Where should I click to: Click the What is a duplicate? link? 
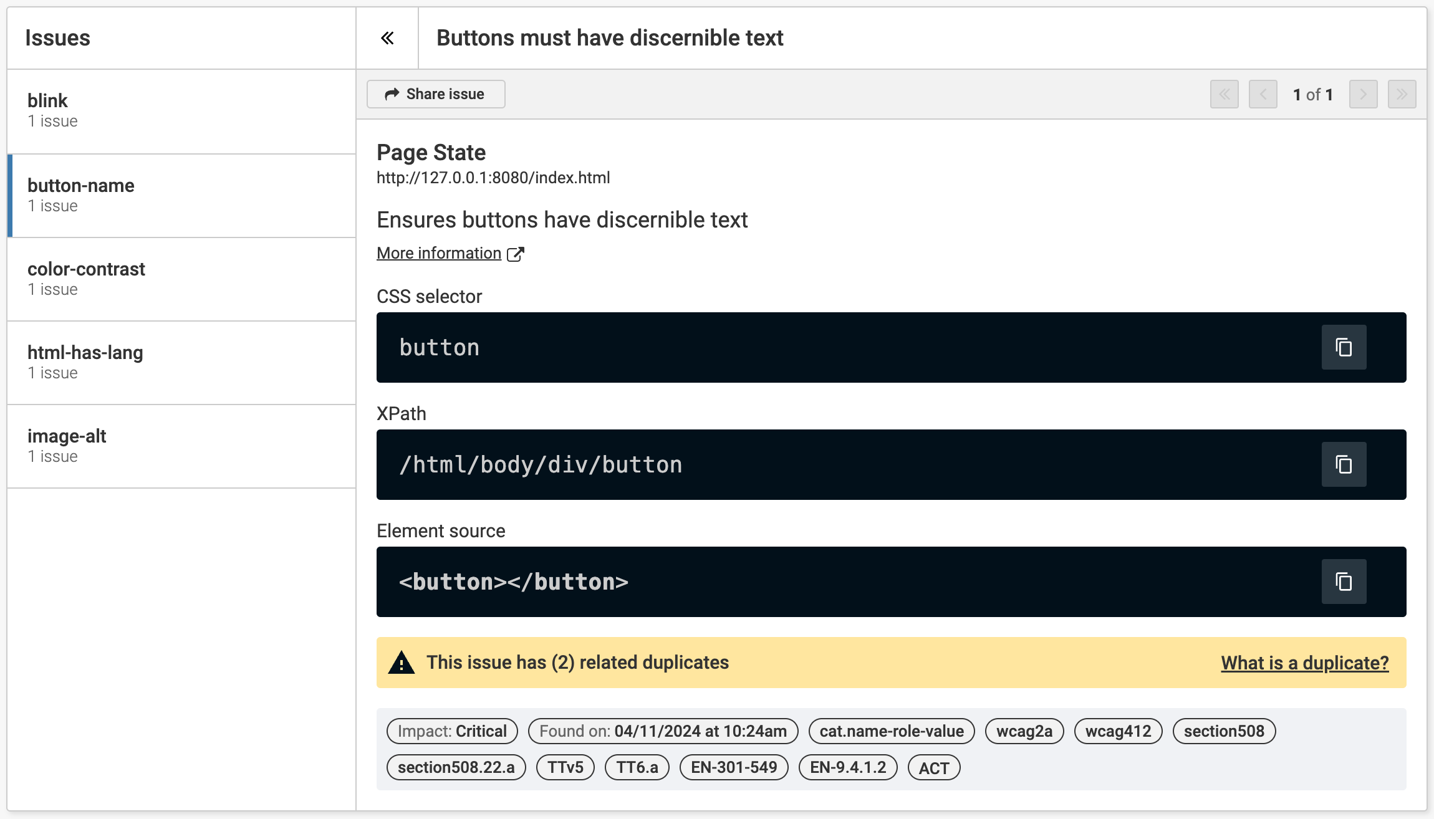click(1304, 661)
